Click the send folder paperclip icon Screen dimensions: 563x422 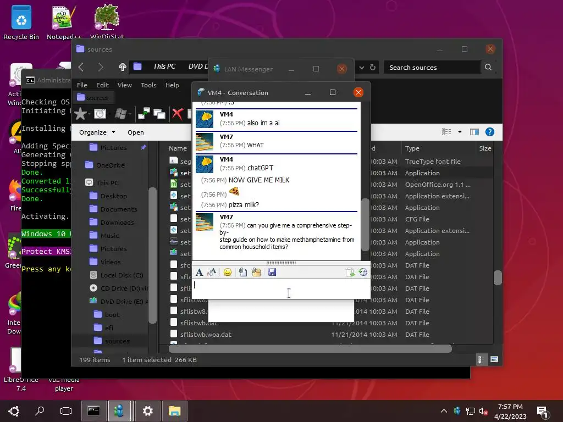[256, 273]
